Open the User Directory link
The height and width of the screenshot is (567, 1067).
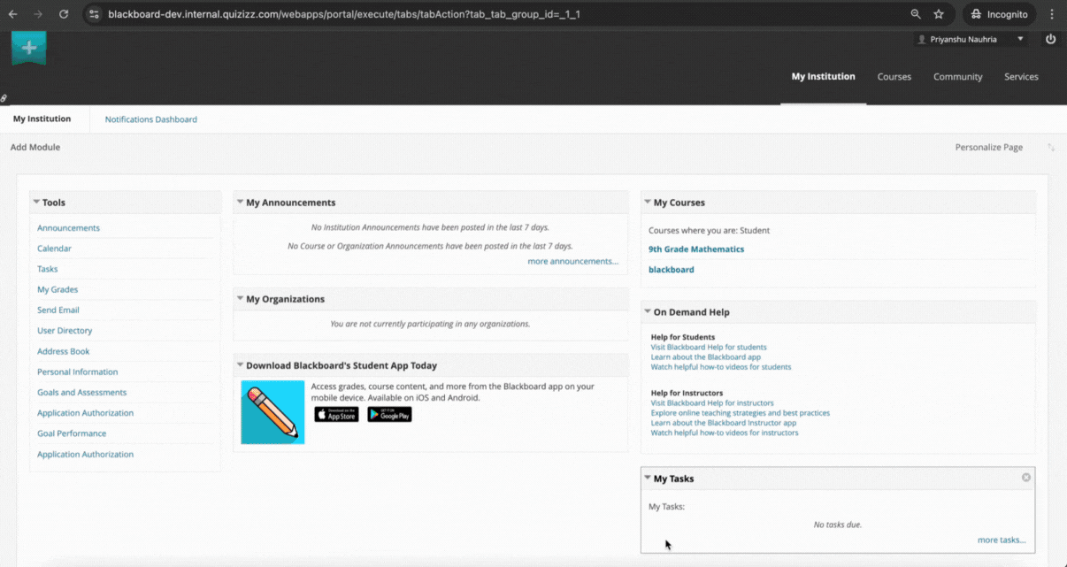coord(65,331)
